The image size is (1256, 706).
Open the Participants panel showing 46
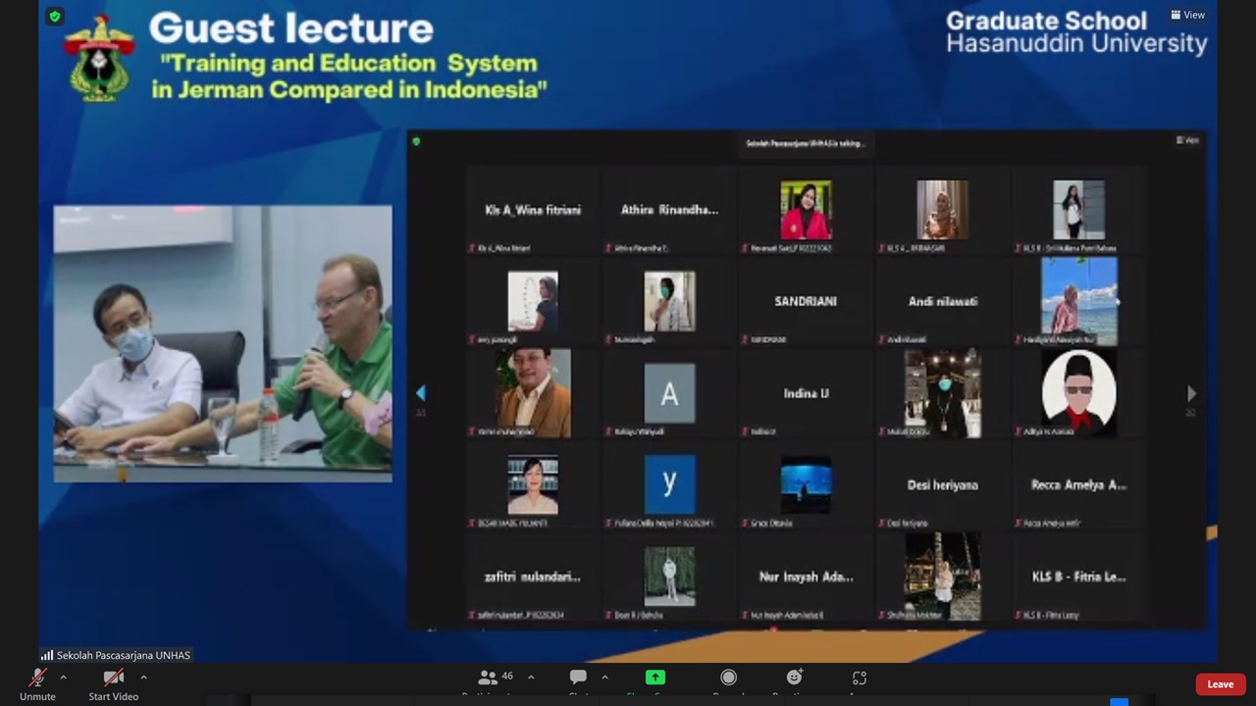(x=496, y=678)
